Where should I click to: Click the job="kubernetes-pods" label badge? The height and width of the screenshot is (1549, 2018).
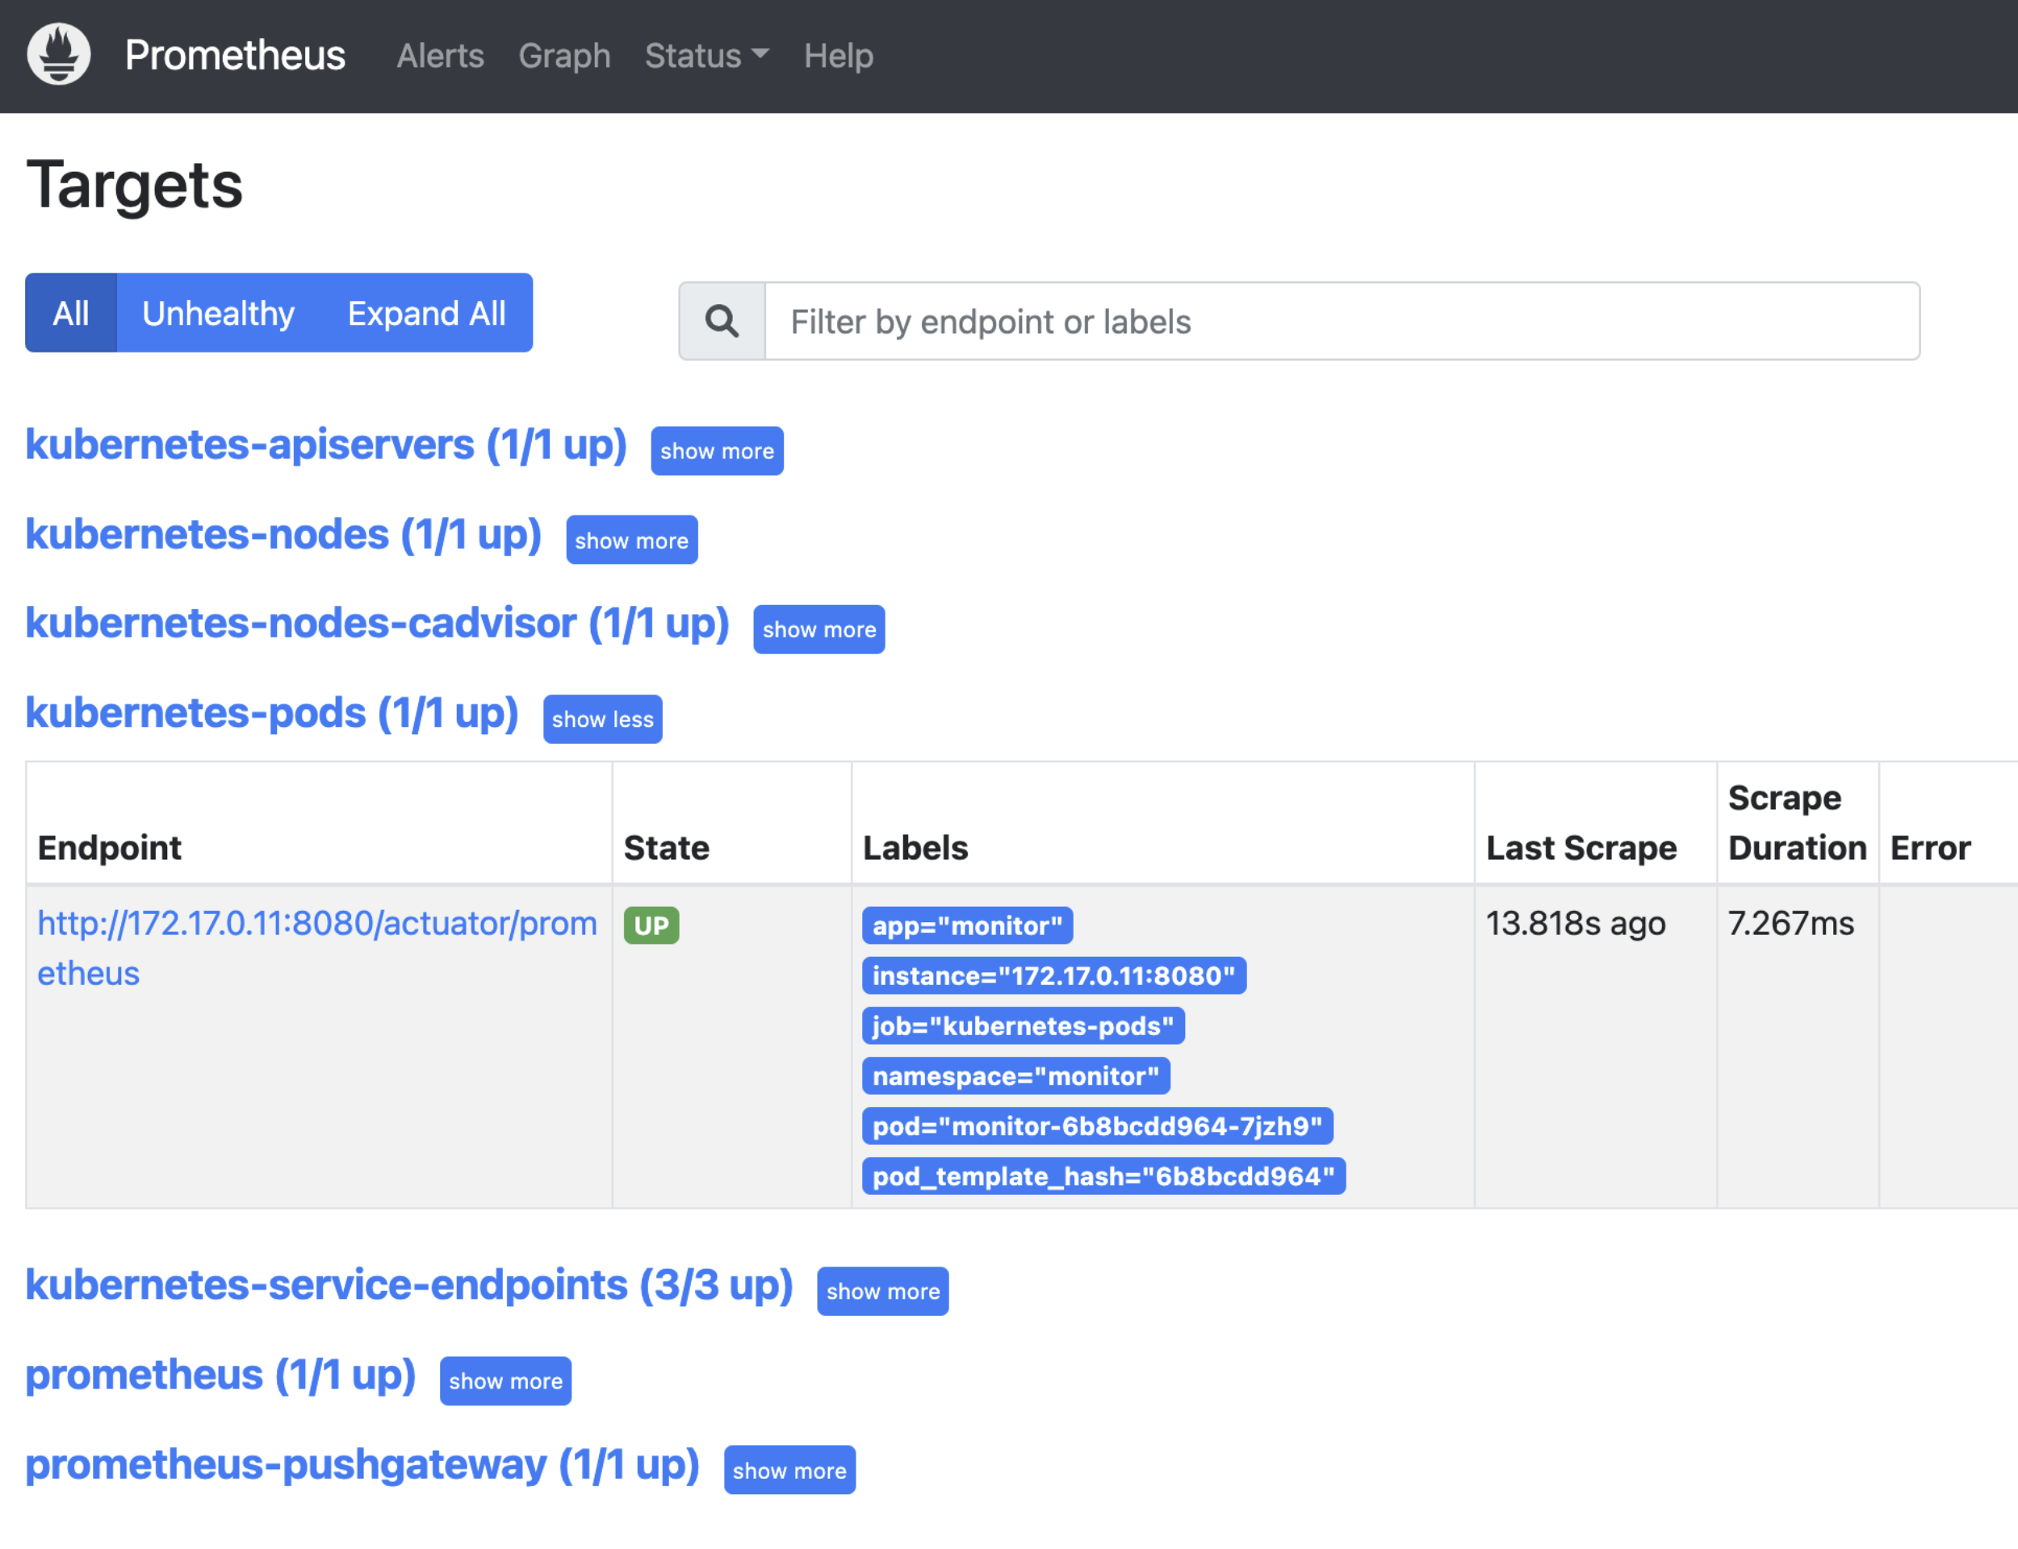coord(1024,1026)
